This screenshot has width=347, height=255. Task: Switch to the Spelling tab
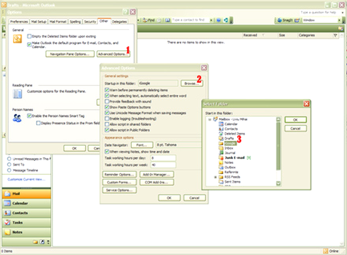[75, 21]
